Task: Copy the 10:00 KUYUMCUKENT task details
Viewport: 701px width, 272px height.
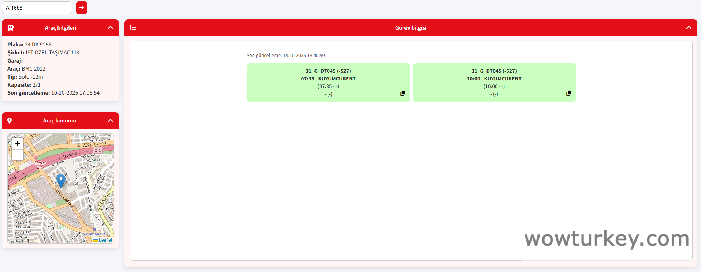Action: [x=568, y=93]
